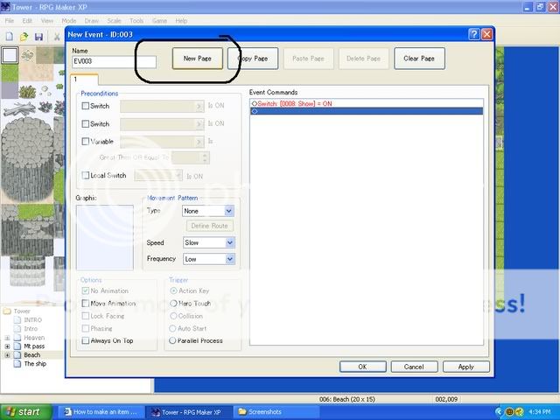The width and height of the screenshot is (560, 420).
Task: Check the Always On Top option
Action: click(x=85, y=340)
